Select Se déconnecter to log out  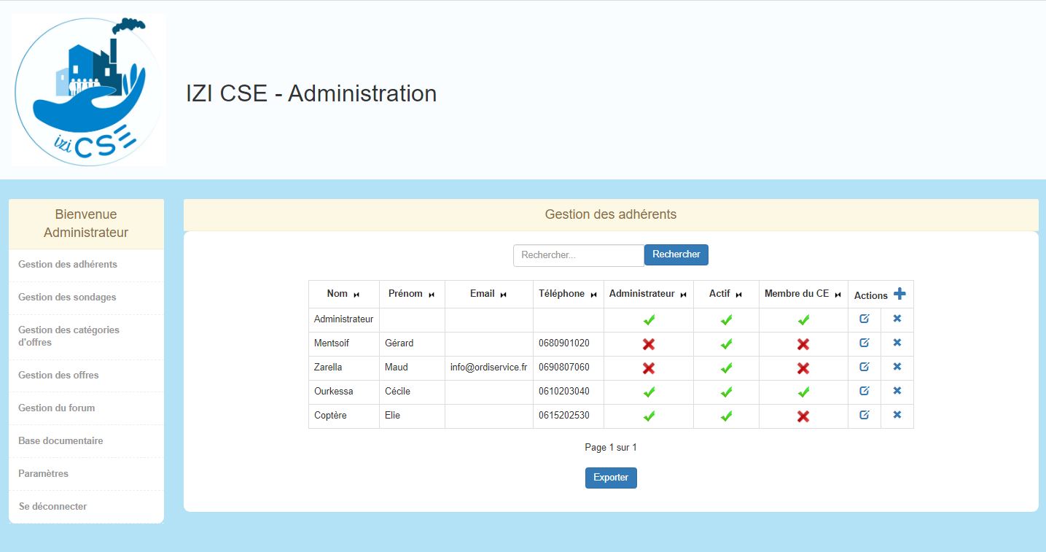point(52,507)
